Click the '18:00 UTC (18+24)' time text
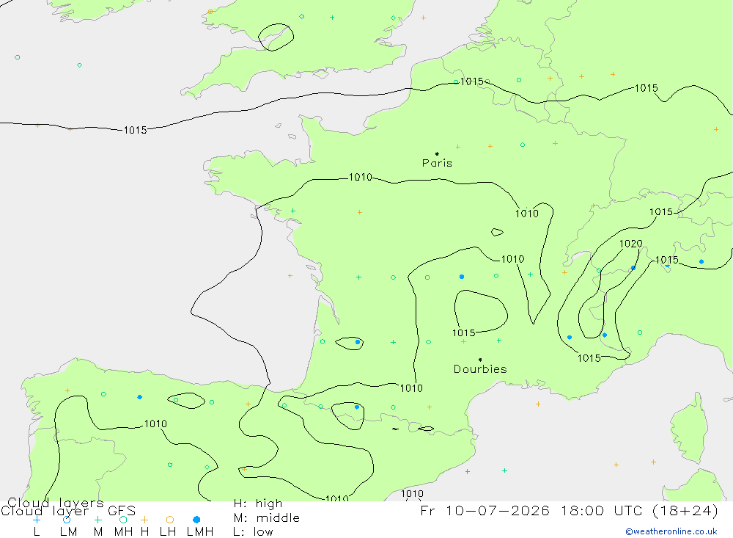Viewport: 733px width, 538px height. coord(639,510)
